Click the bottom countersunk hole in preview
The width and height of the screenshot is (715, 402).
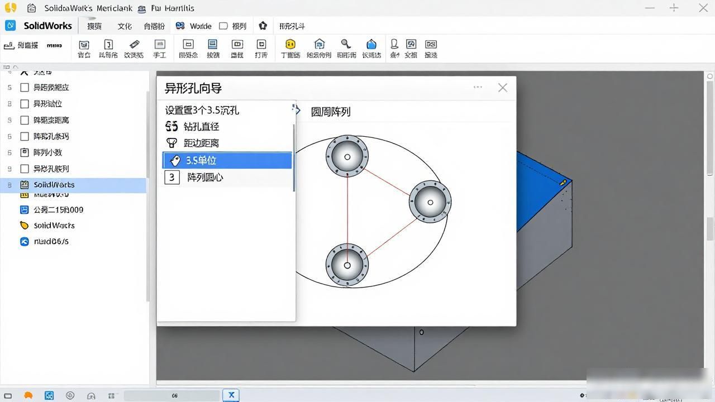coord(347,265)
